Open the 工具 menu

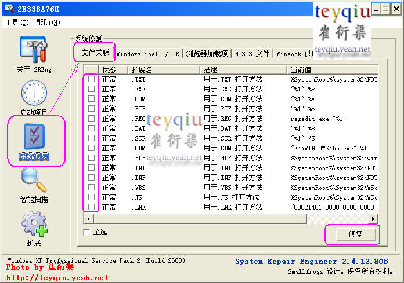[x=17, y=23]
